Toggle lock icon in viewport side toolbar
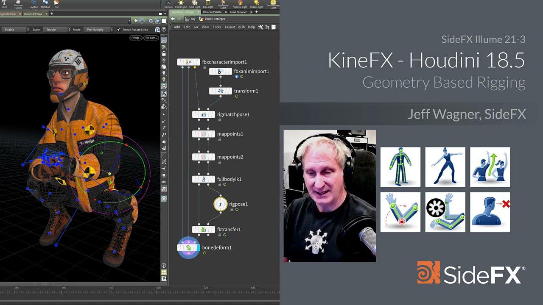This screenshot has width=543, height=305. click(x=164, y=54)
